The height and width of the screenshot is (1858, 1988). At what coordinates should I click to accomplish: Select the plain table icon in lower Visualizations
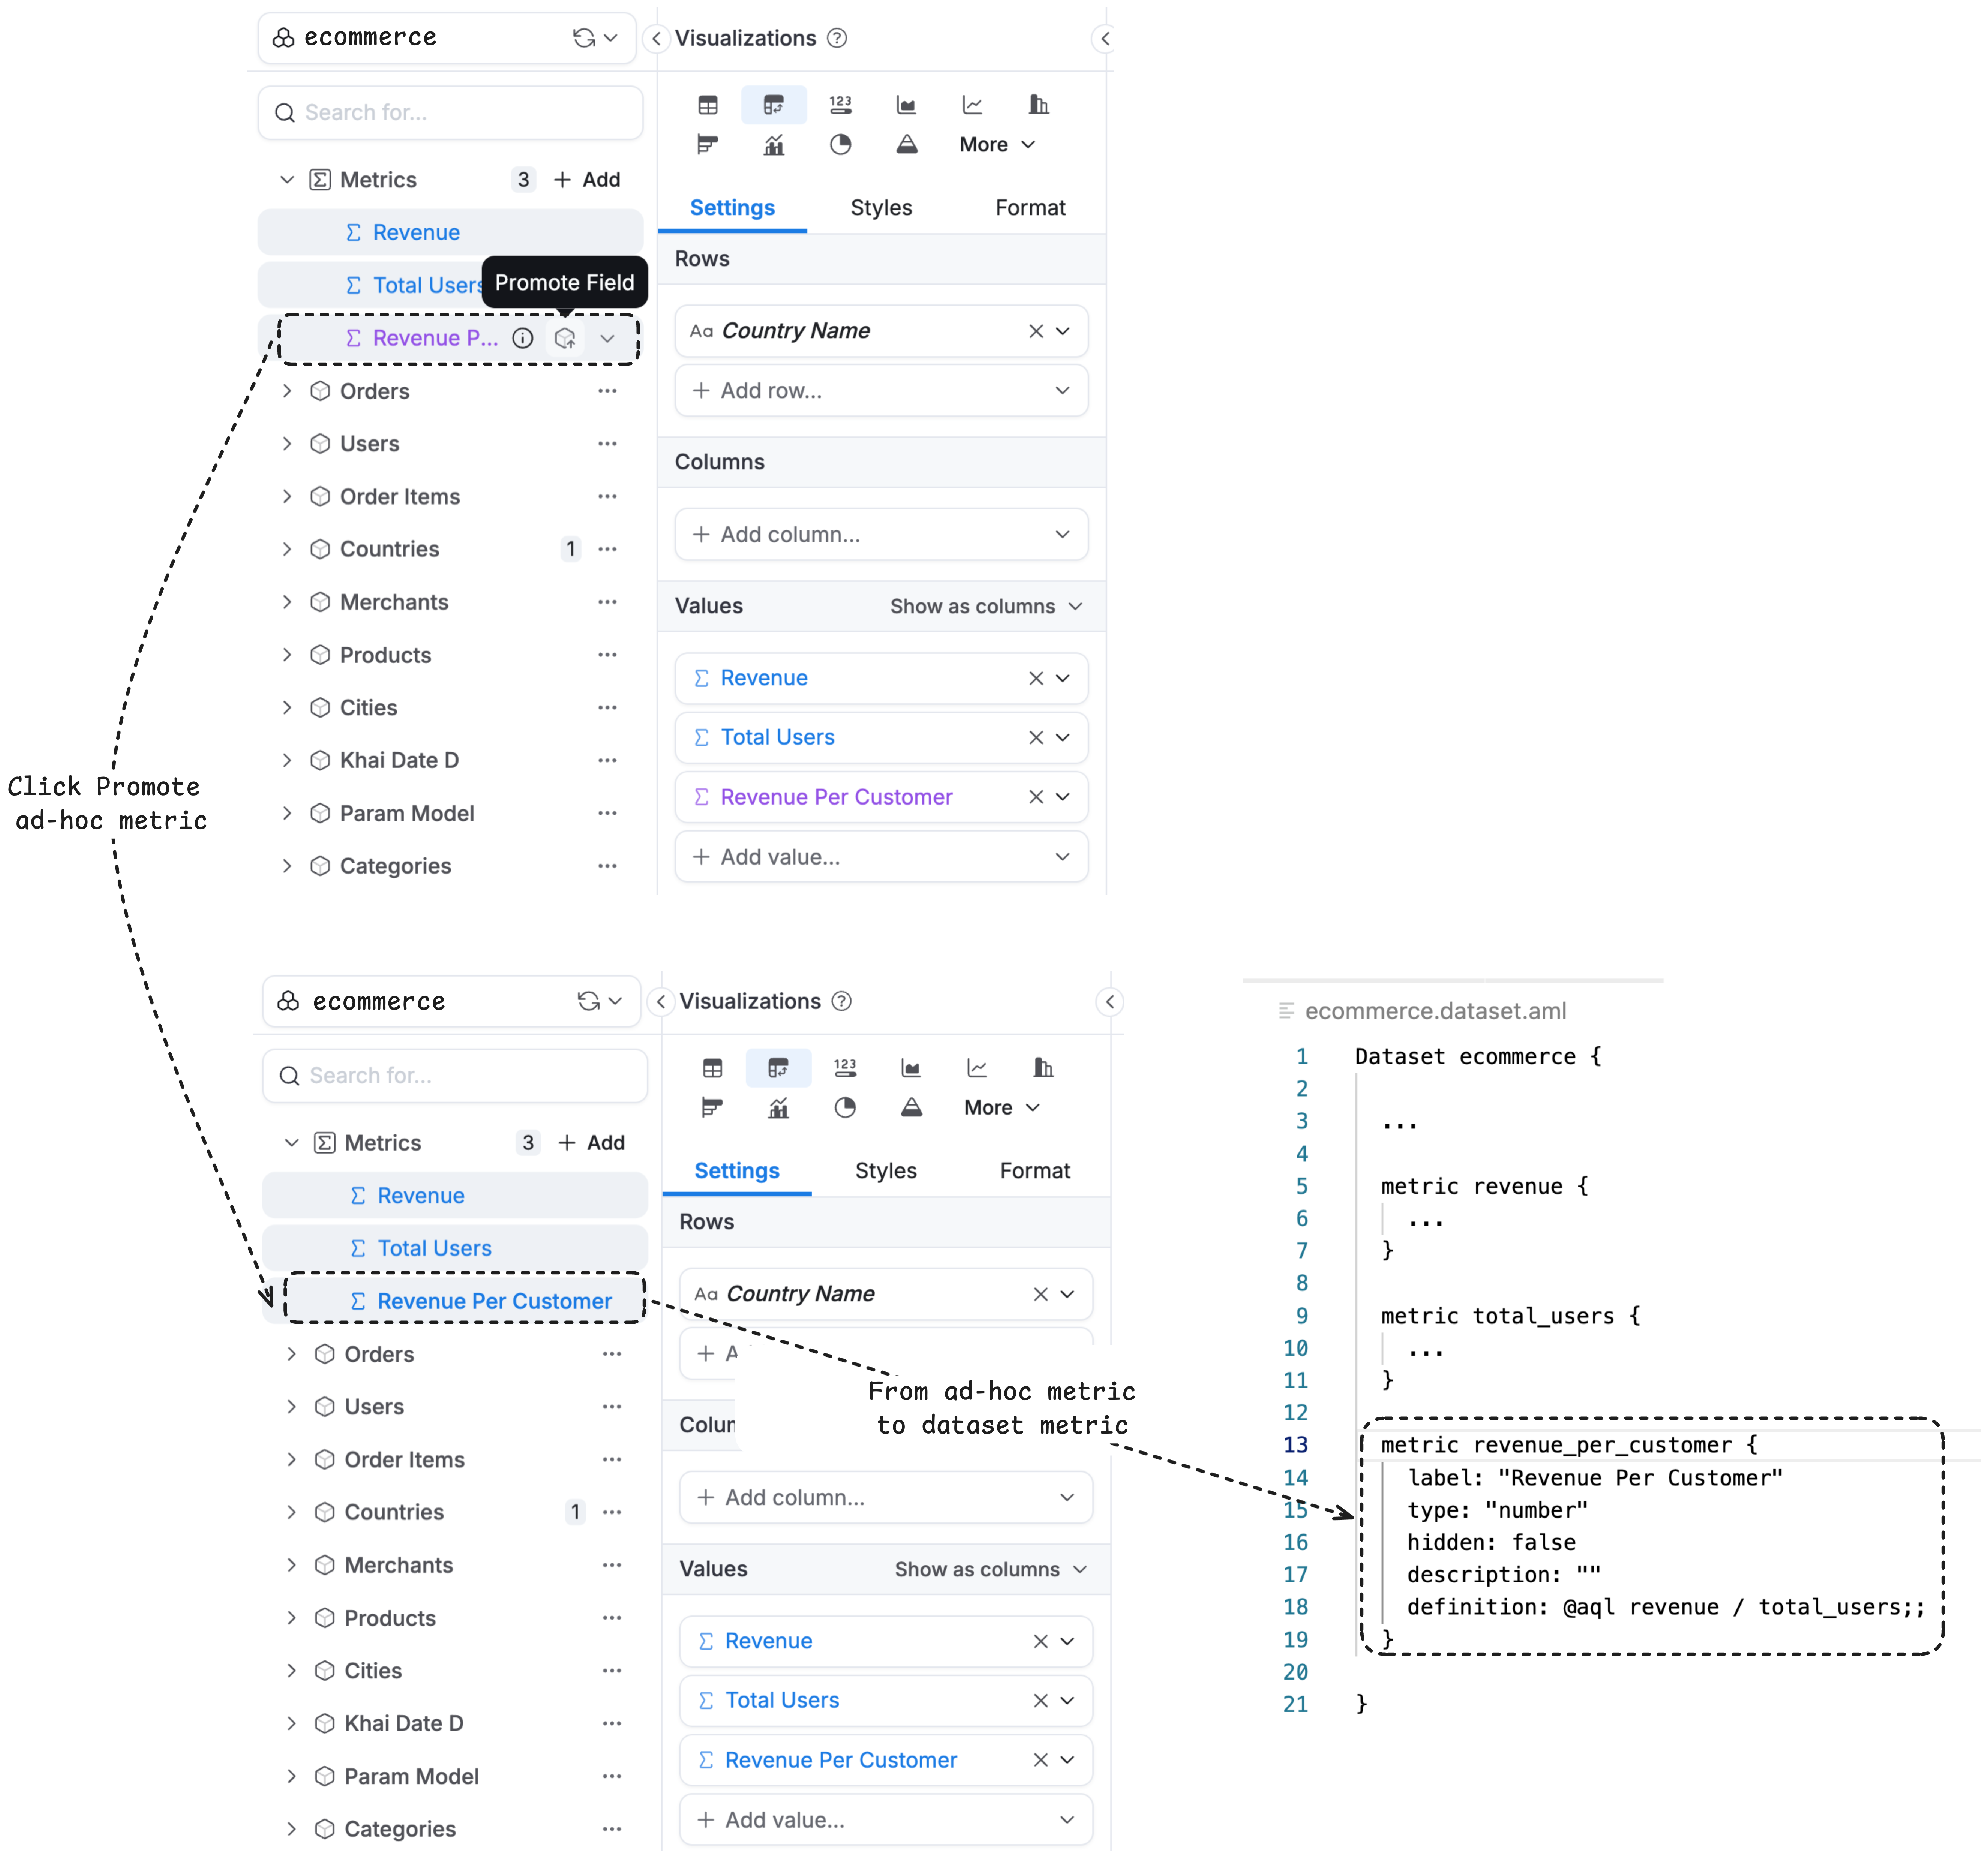[x=712, y=1068]
